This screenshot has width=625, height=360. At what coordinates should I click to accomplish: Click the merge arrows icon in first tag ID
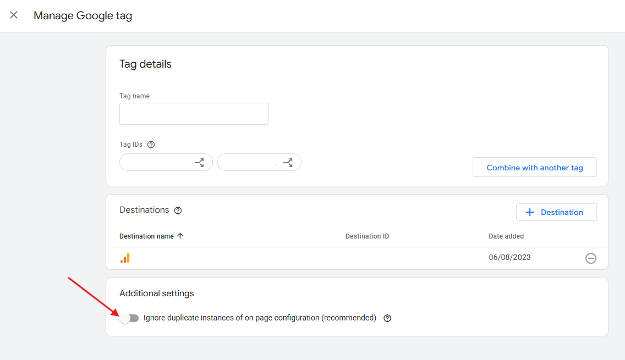click(x=199, y=163)
